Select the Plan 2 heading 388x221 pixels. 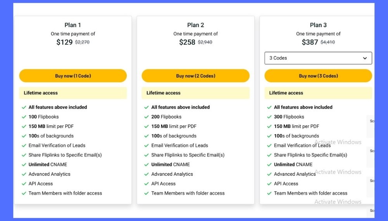[x=196, y=25]
